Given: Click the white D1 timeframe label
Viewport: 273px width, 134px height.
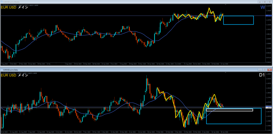Looking at the screenshot, I should click(262, 75).
